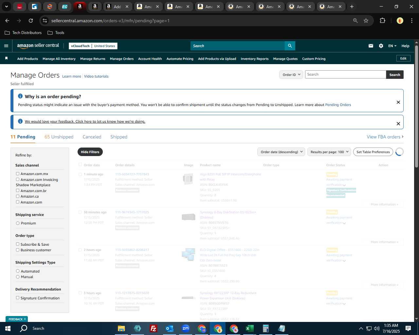419x335 pixels.
Task: Check the Amazon.com sales channel
Action: [x=18, y=202]
